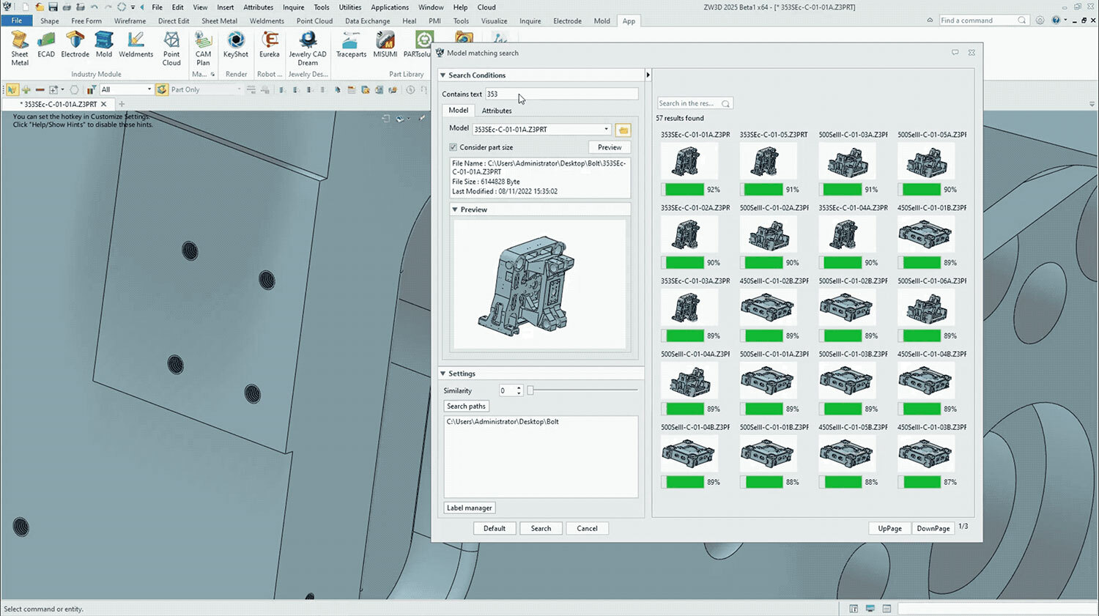Click the Find a command search box
The height and width of the screenshot is (616, 1099).
tap(984, 21)
